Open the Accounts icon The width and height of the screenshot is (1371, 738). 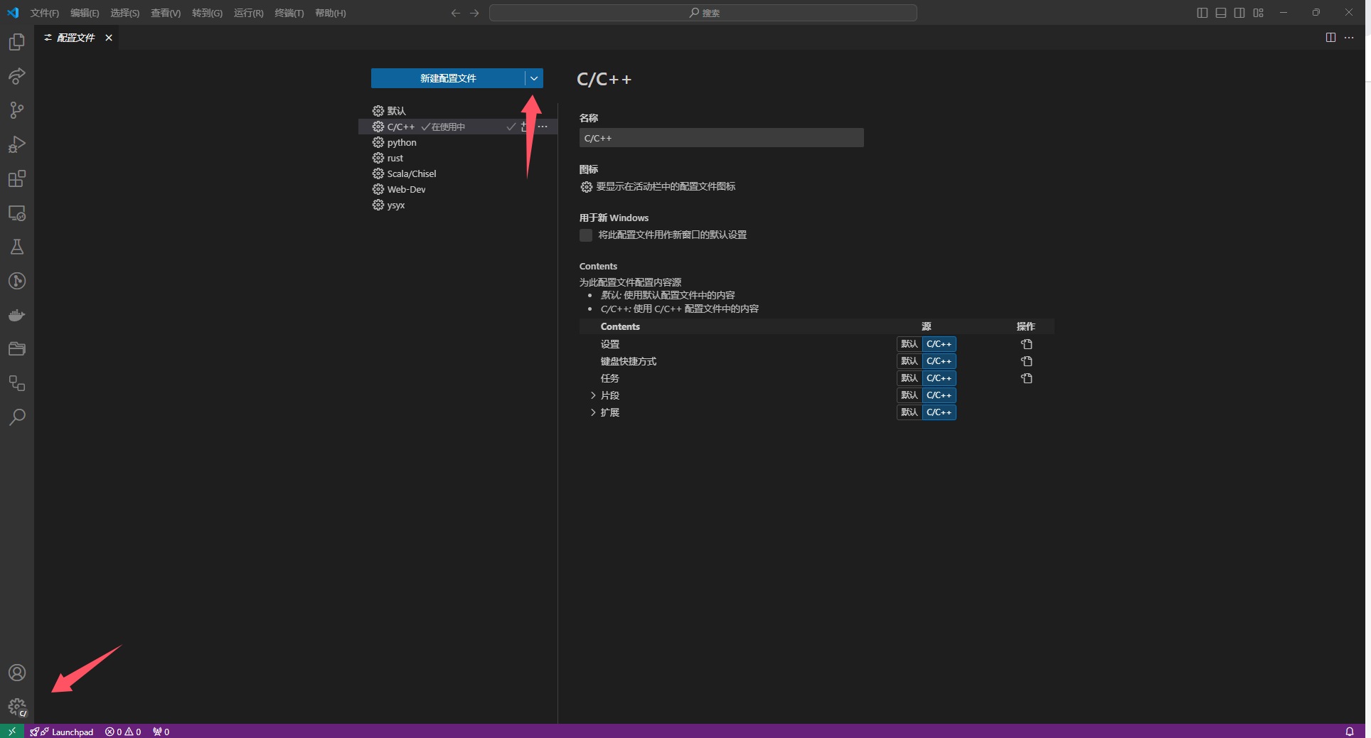(x=17, y=673)
